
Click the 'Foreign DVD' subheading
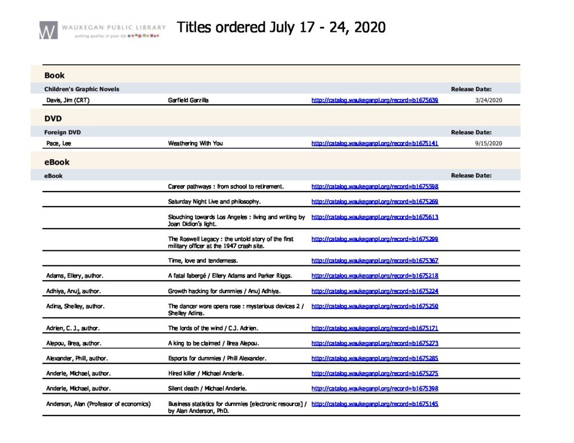(x=63, y=132)
